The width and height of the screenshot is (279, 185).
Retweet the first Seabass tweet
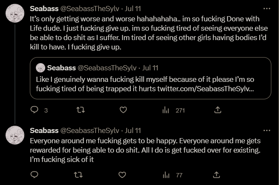point(79,110)
